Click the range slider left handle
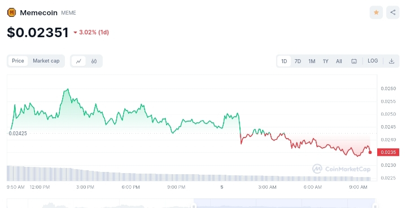The height and width of the screenshot is (208, 406). (194, 206)
